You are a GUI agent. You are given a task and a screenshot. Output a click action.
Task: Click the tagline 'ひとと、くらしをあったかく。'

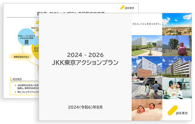[x=147, y=24]
